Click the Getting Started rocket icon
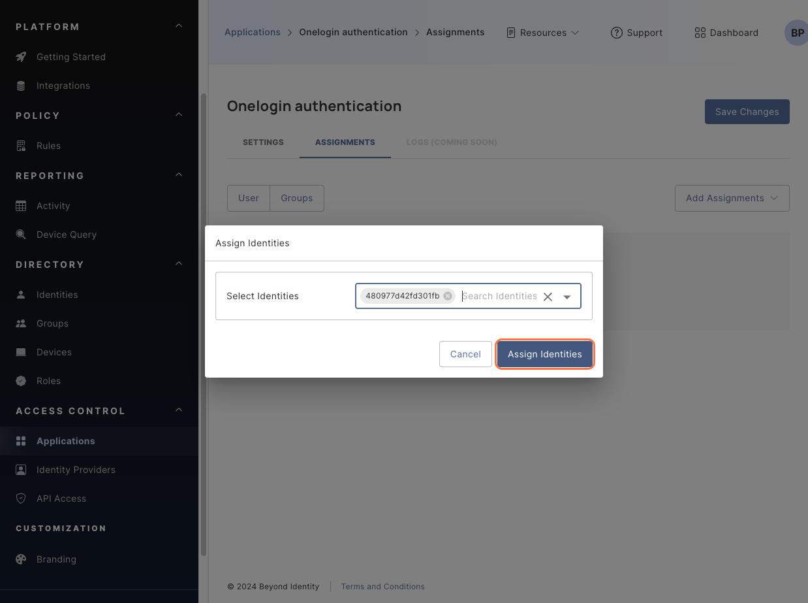 [21, 57]
